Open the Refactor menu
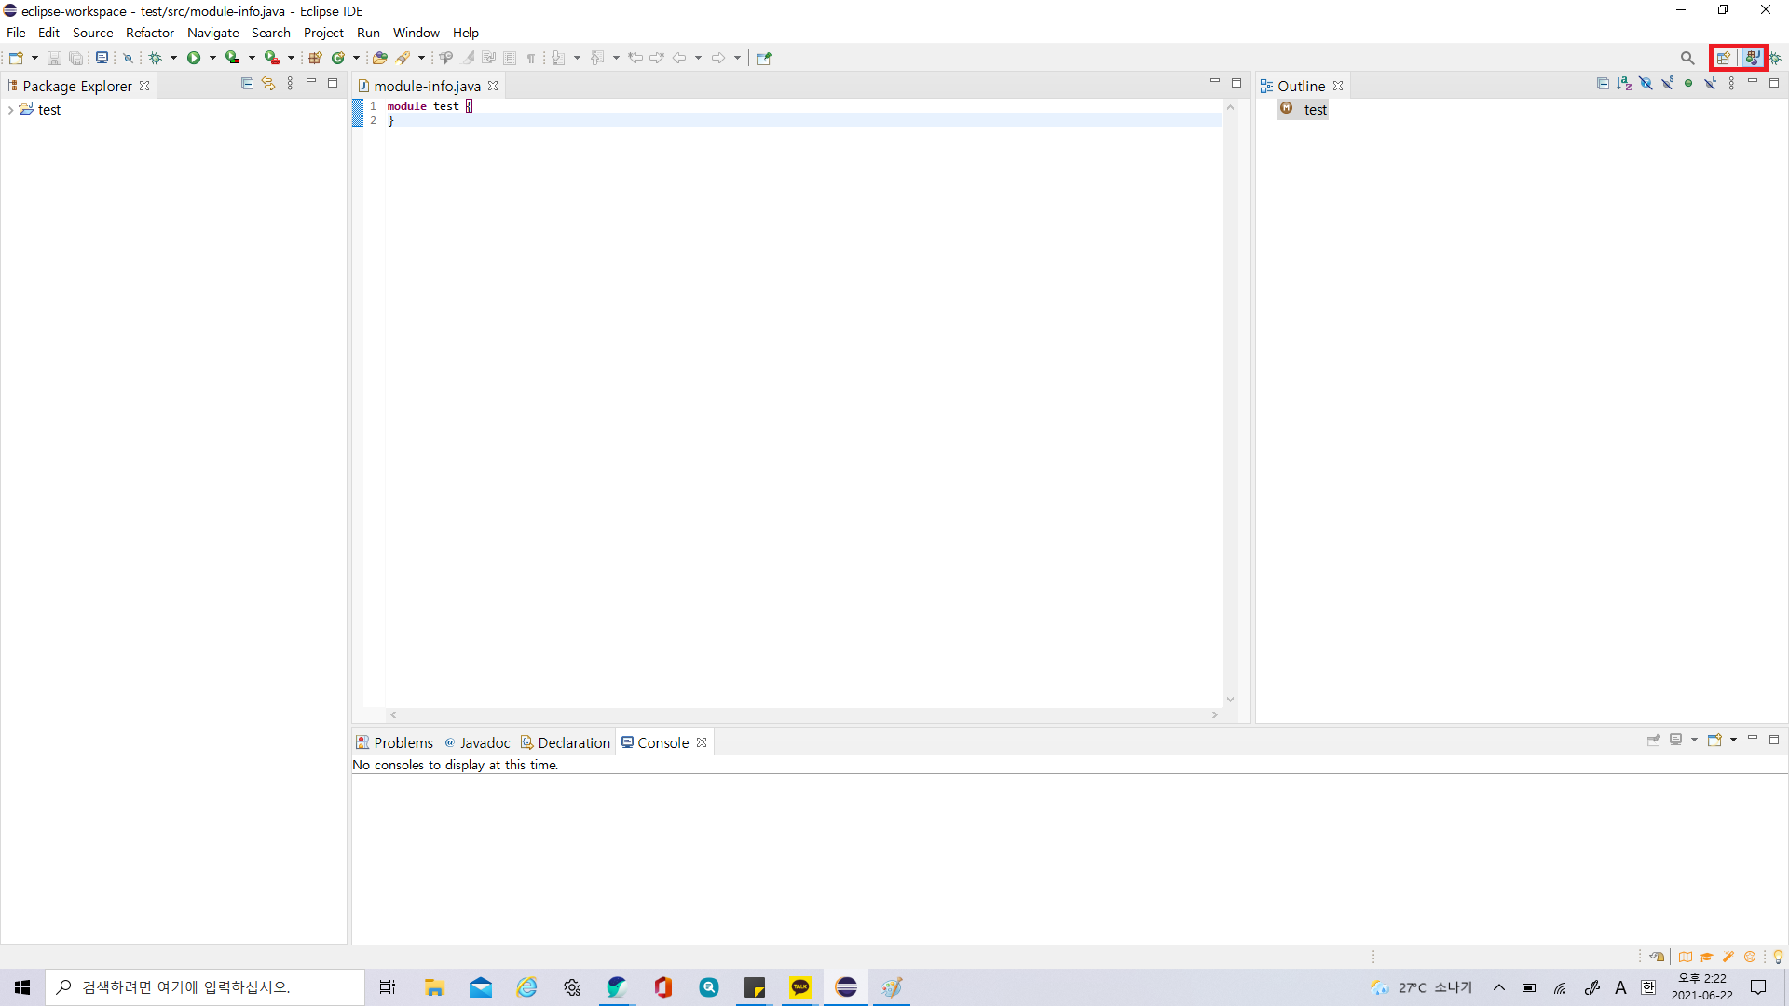Image resolution: width=1789 pixels, height=1006 pixels. 149,33
